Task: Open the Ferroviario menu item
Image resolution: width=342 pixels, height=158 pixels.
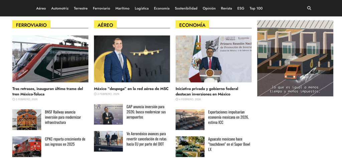Action: [102, 8]
